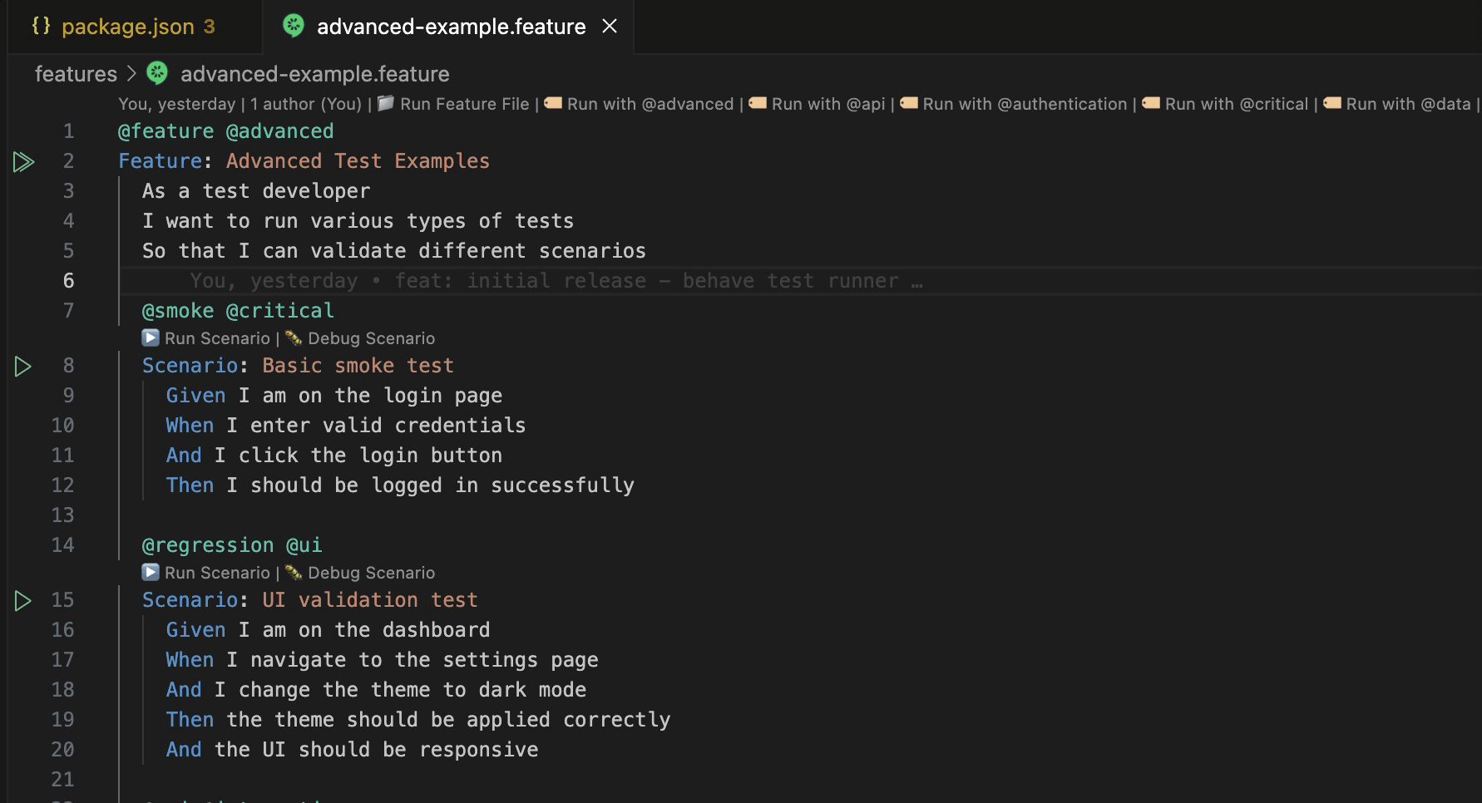Click the @feature tag on line 1

(166, 131)
